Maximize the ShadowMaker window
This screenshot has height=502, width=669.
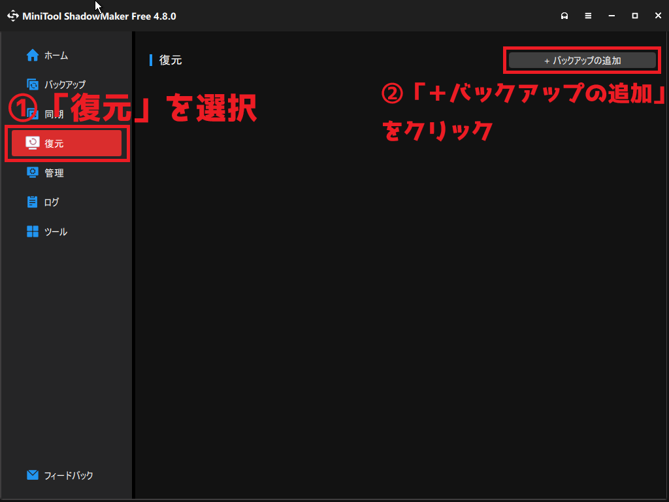(634, 16)
